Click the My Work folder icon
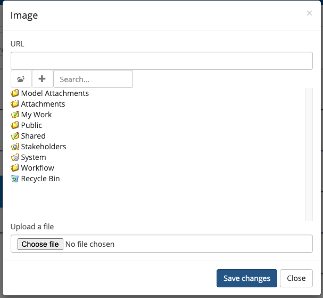The image size is (323, 298). coord(14,115)
